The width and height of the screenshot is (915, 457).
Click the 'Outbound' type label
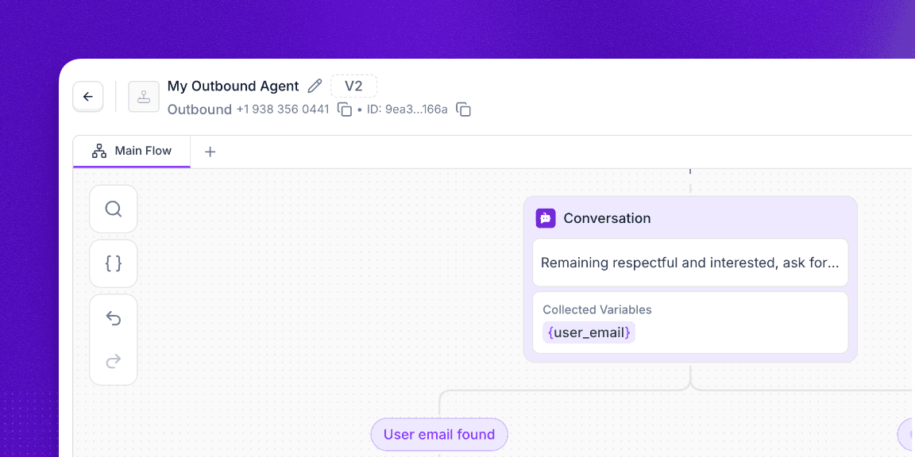199,109
